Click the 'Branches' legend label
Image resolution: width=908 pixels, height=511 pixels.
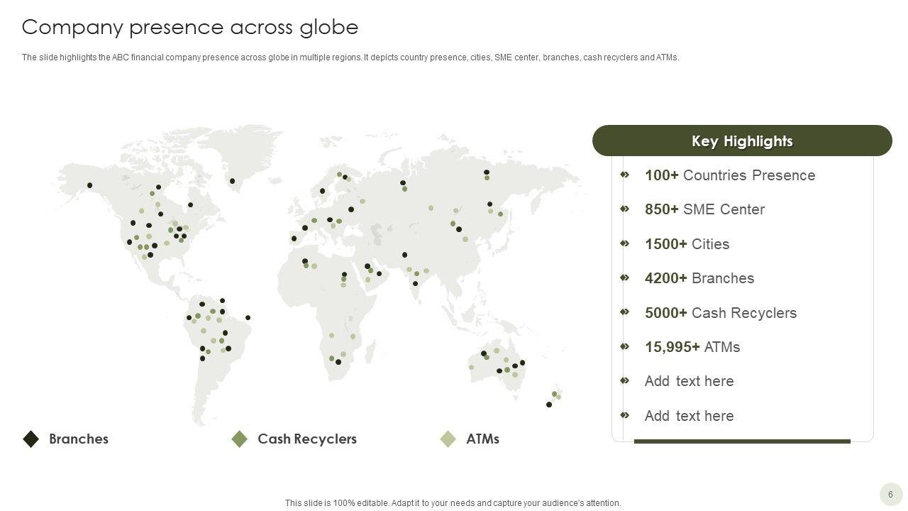[79, 439]
